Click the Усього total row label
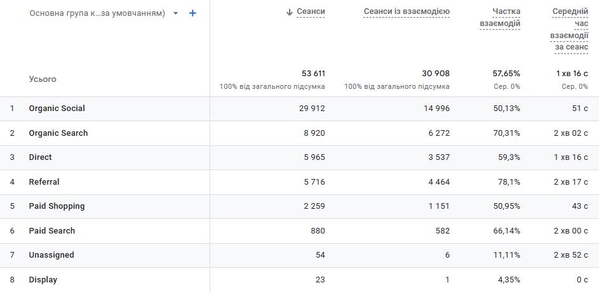The height and width of the screenshot is (297, 599). click(x=43, y=79)
